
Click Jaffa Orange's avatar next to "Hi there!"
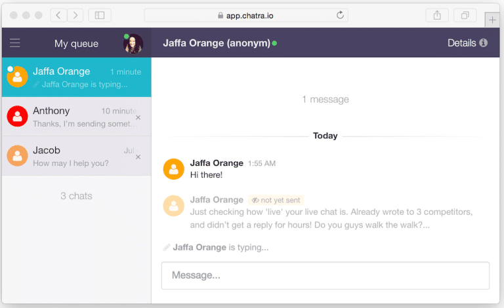[x=173, y=169]
